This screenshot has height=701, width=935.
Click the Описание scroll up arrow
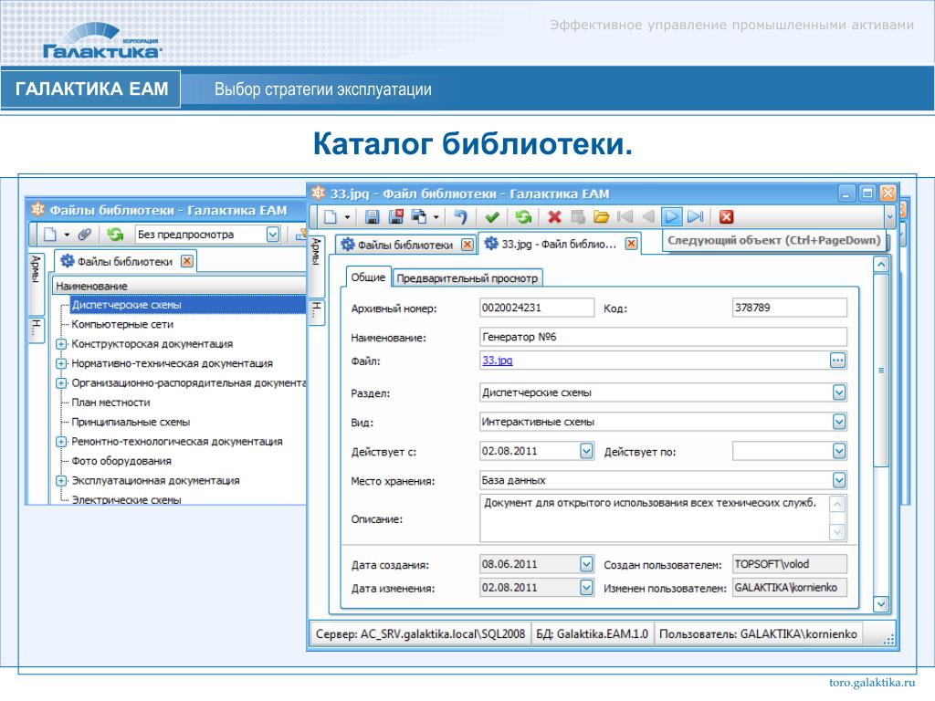point(837,504)
